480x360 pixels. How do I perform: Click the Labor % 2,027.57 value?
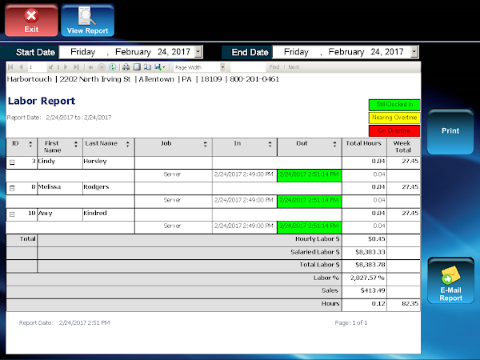coord(367,278)
